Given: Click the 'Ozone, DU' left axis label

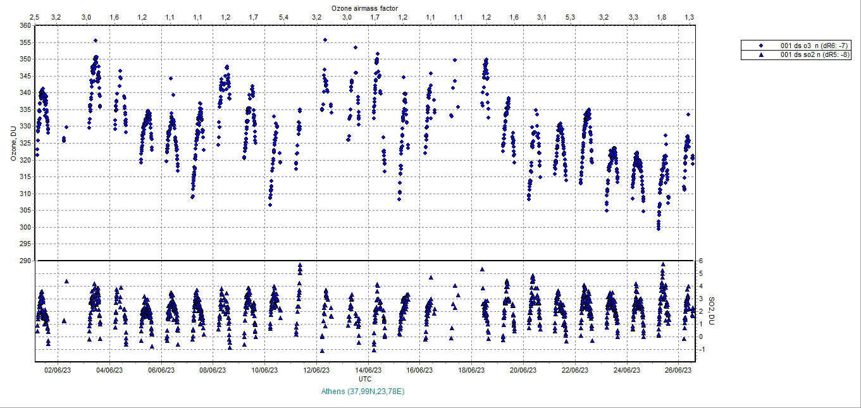Looking at the screenshot, I should pyautogui.click(x=13, y=143).
